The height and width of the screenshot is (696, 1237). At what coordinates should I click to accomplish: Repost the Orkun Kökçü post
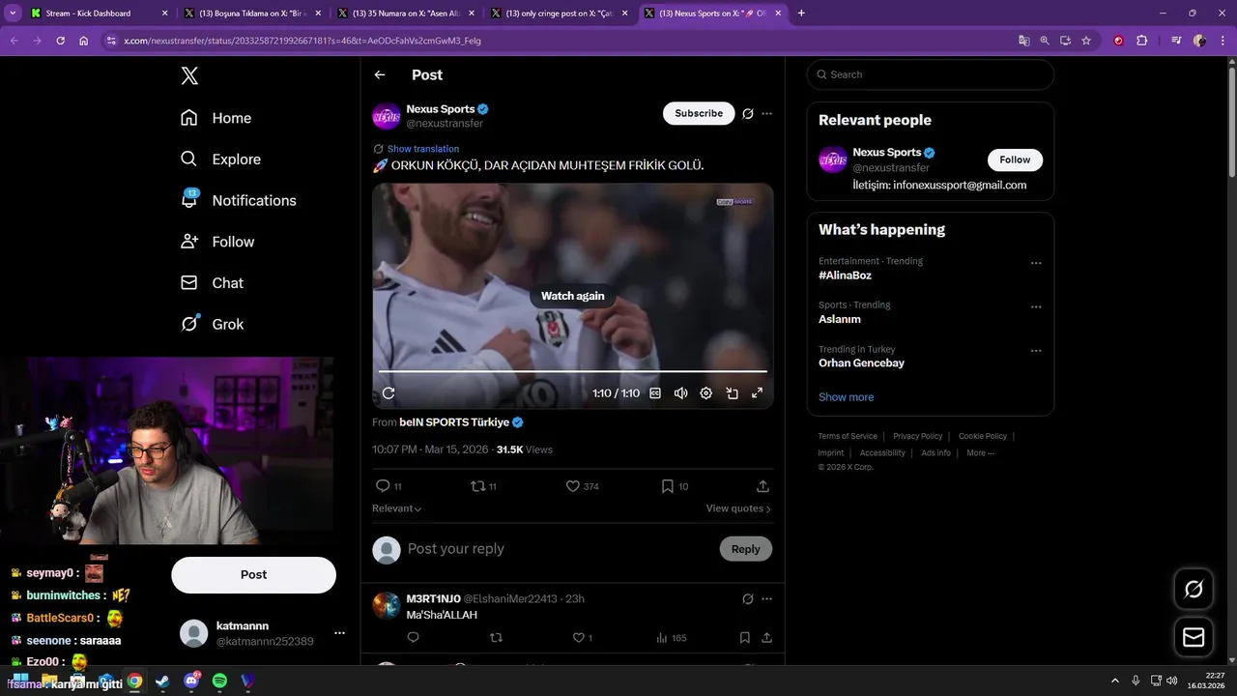[477, 486]
